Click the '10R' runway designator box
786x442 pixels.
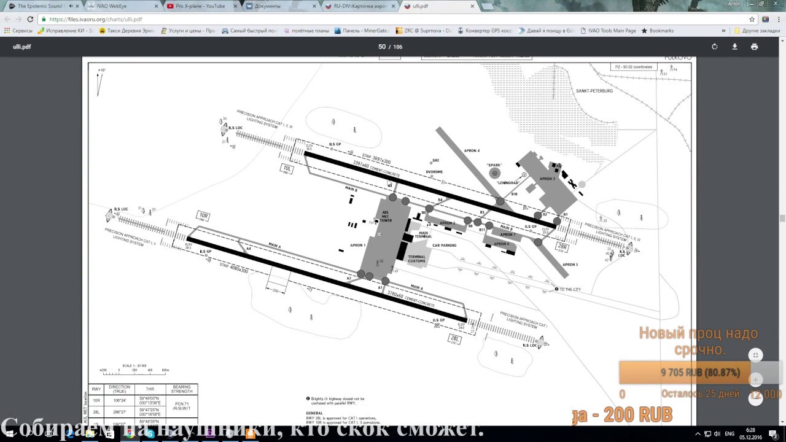203,215
